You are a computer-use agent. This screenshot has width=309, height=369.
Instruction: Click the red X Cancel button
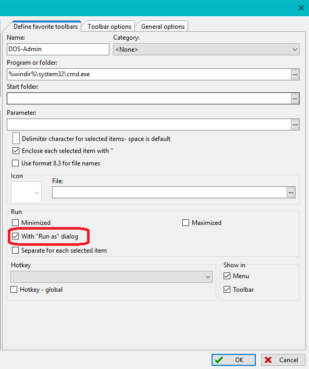click(x=283, y=360)
